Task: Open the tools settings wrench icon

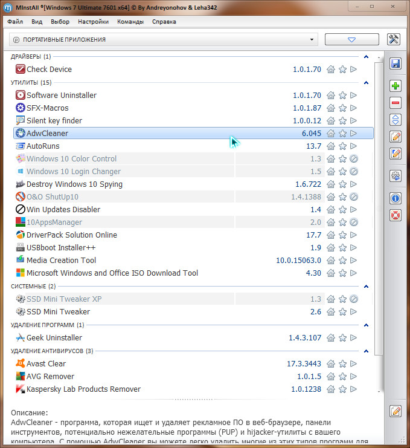Action: [x=394, y=39]
